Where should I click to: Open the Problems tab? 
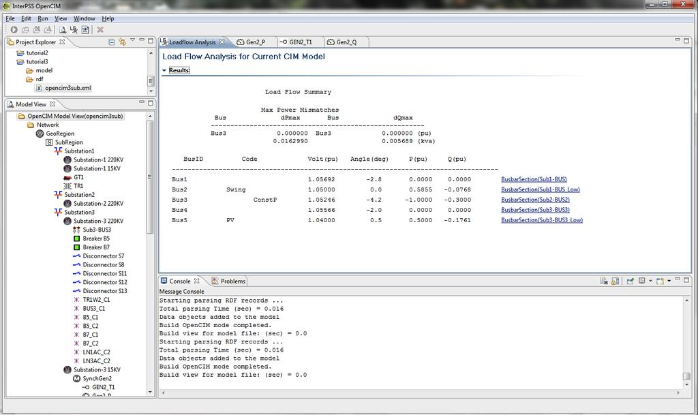pyautogui.click(x=228, y=281)
